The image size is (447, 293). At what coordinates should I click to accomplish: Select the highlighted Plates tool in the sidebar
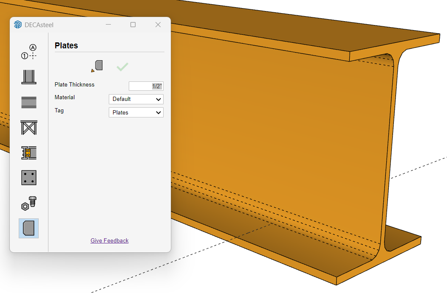point(29,228)
